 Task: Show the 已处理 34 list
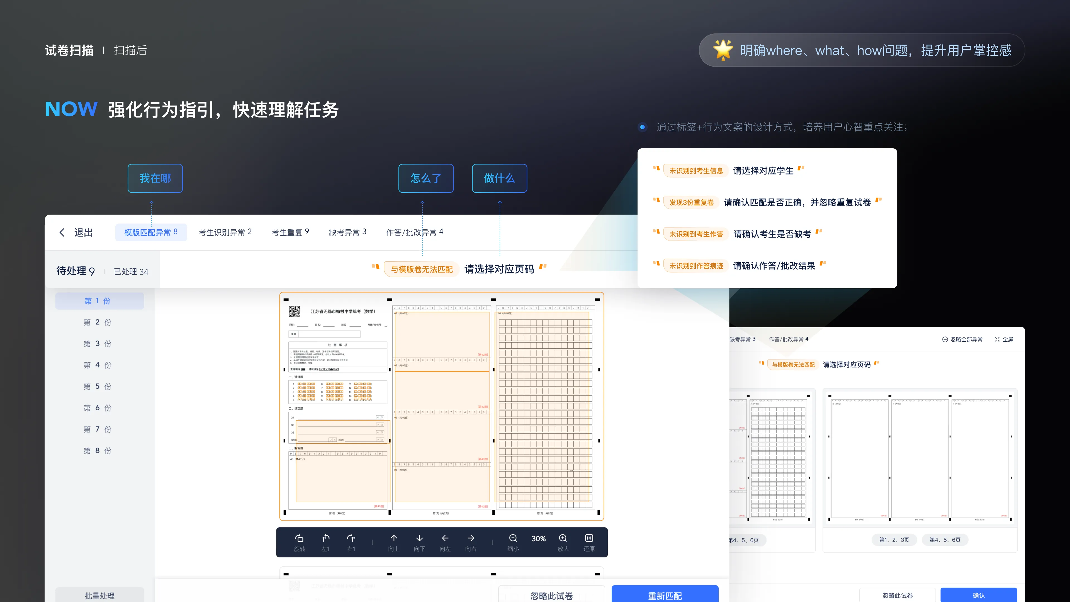tap(131, 272)
